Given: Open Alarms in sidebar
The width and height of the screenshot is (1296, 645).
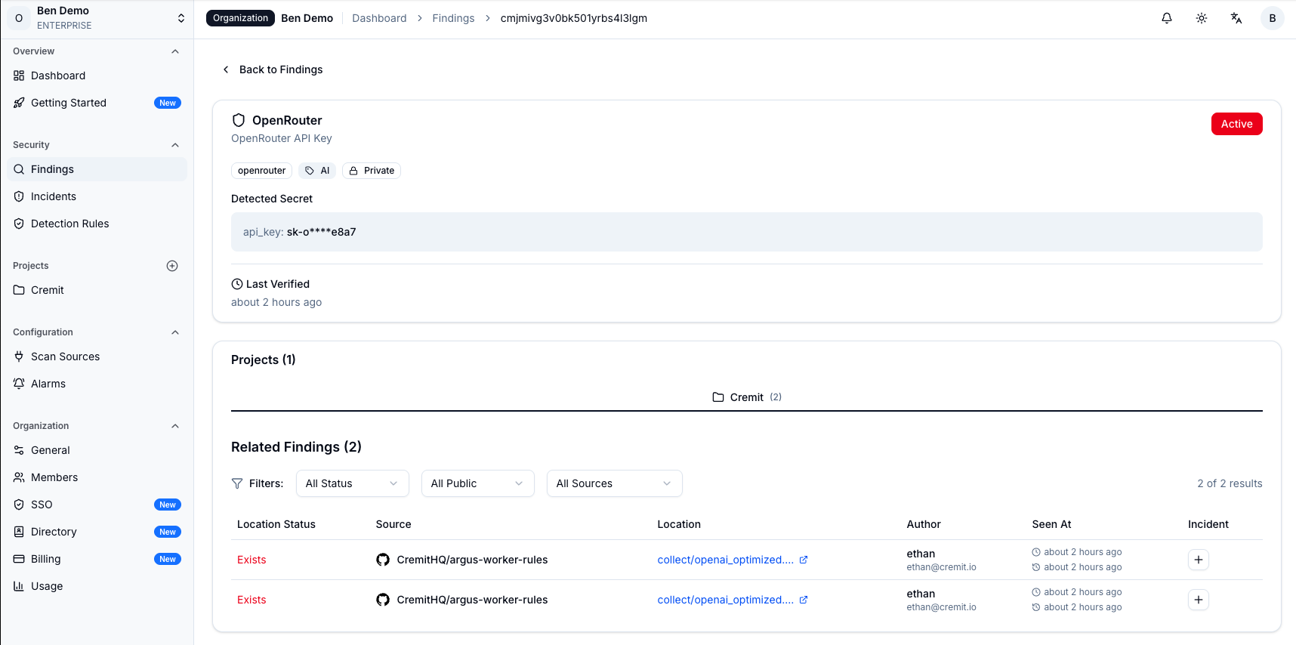Looking at the screenshot, I should 97,384.
